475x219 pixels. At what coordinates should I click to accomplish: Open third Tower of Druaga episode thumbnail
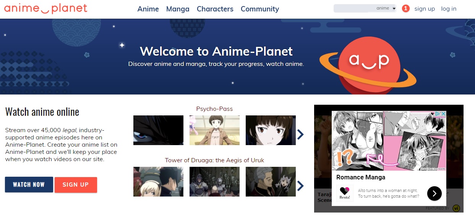(x=271, y=182)
